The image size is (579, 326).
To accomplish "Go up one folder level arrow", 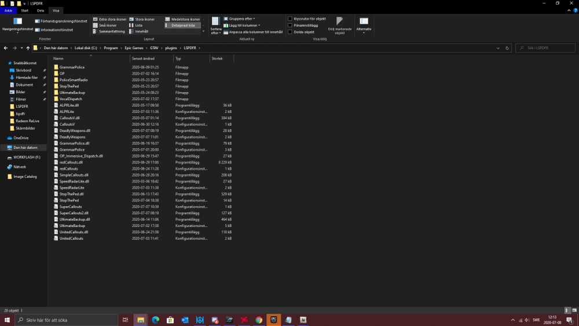I will pyautogui.click(x=28, y=48).
